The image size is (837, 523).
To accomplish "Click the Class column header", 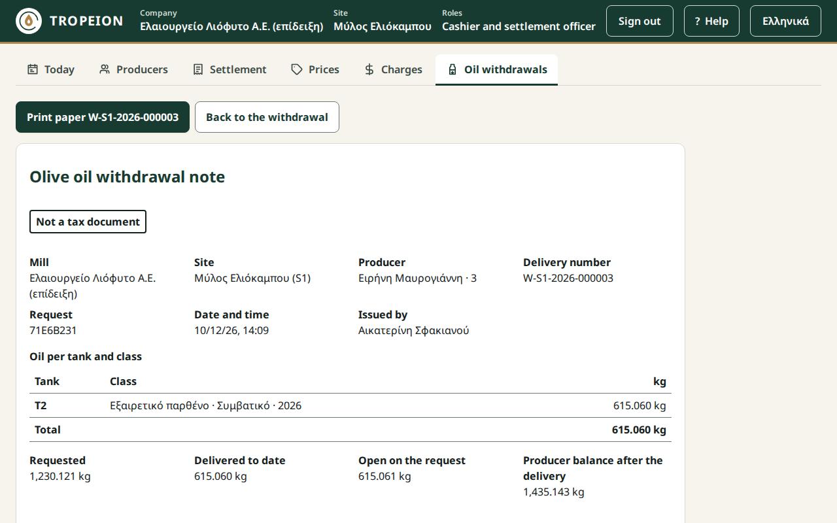I will 123,381.
